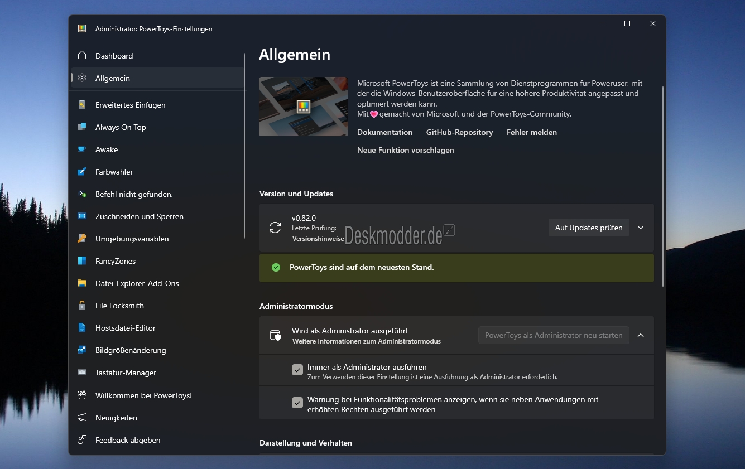Click the sidebar vertical scrollbar
The image size is (745, 469).
[244, 146]
